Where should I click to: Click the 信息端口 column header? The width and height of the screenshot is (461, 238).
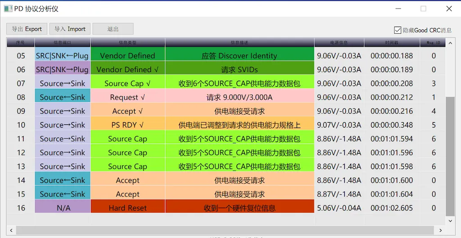point(63,43)
